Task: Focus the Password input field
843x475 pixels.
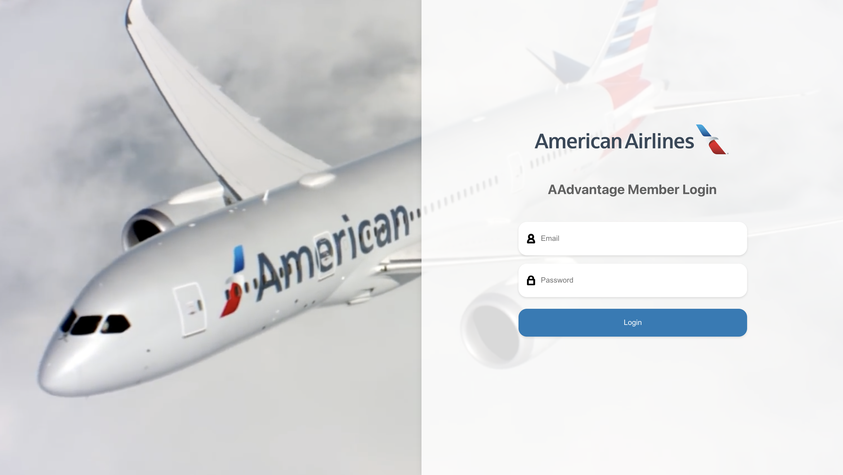Action: 632,280
